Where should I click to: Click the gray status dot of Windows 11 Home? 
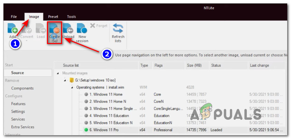pyautogui.click(x=86, y=94)
